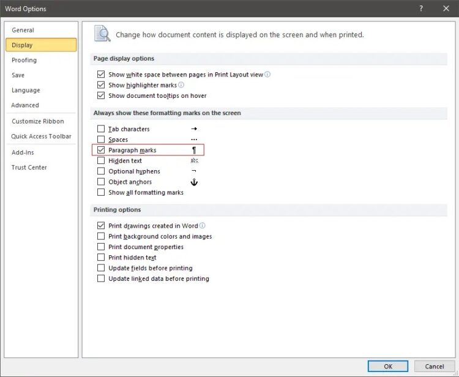Click the display magnifier page icon
This screenshot has height=377, width=459.
pos(102,34)
